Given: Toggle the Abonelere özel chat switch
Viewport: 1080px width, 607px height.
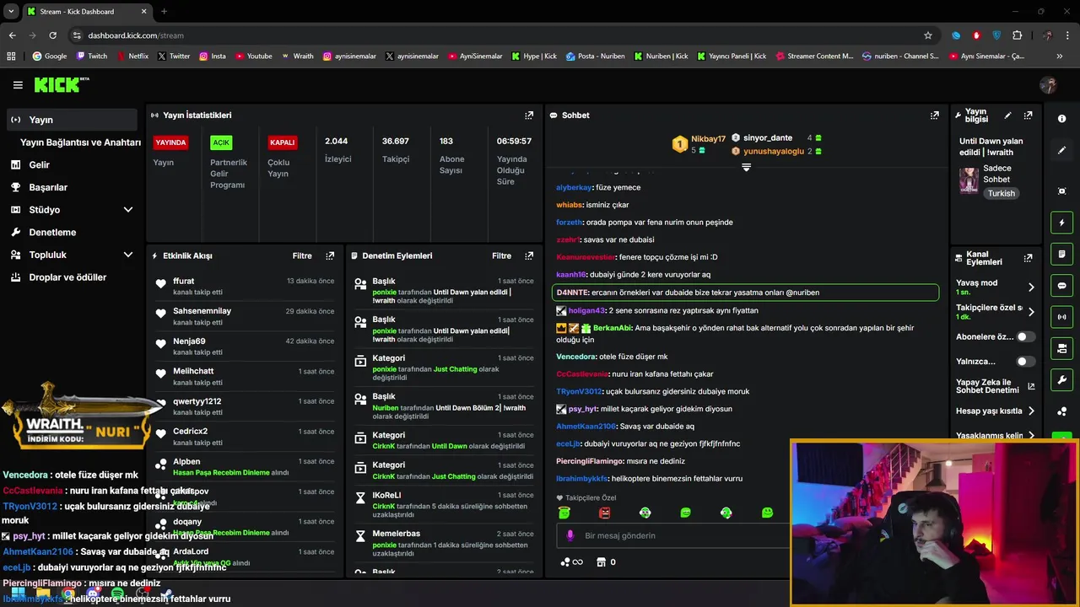Looking at the screenshot, I should click(x=1025, y=337).
